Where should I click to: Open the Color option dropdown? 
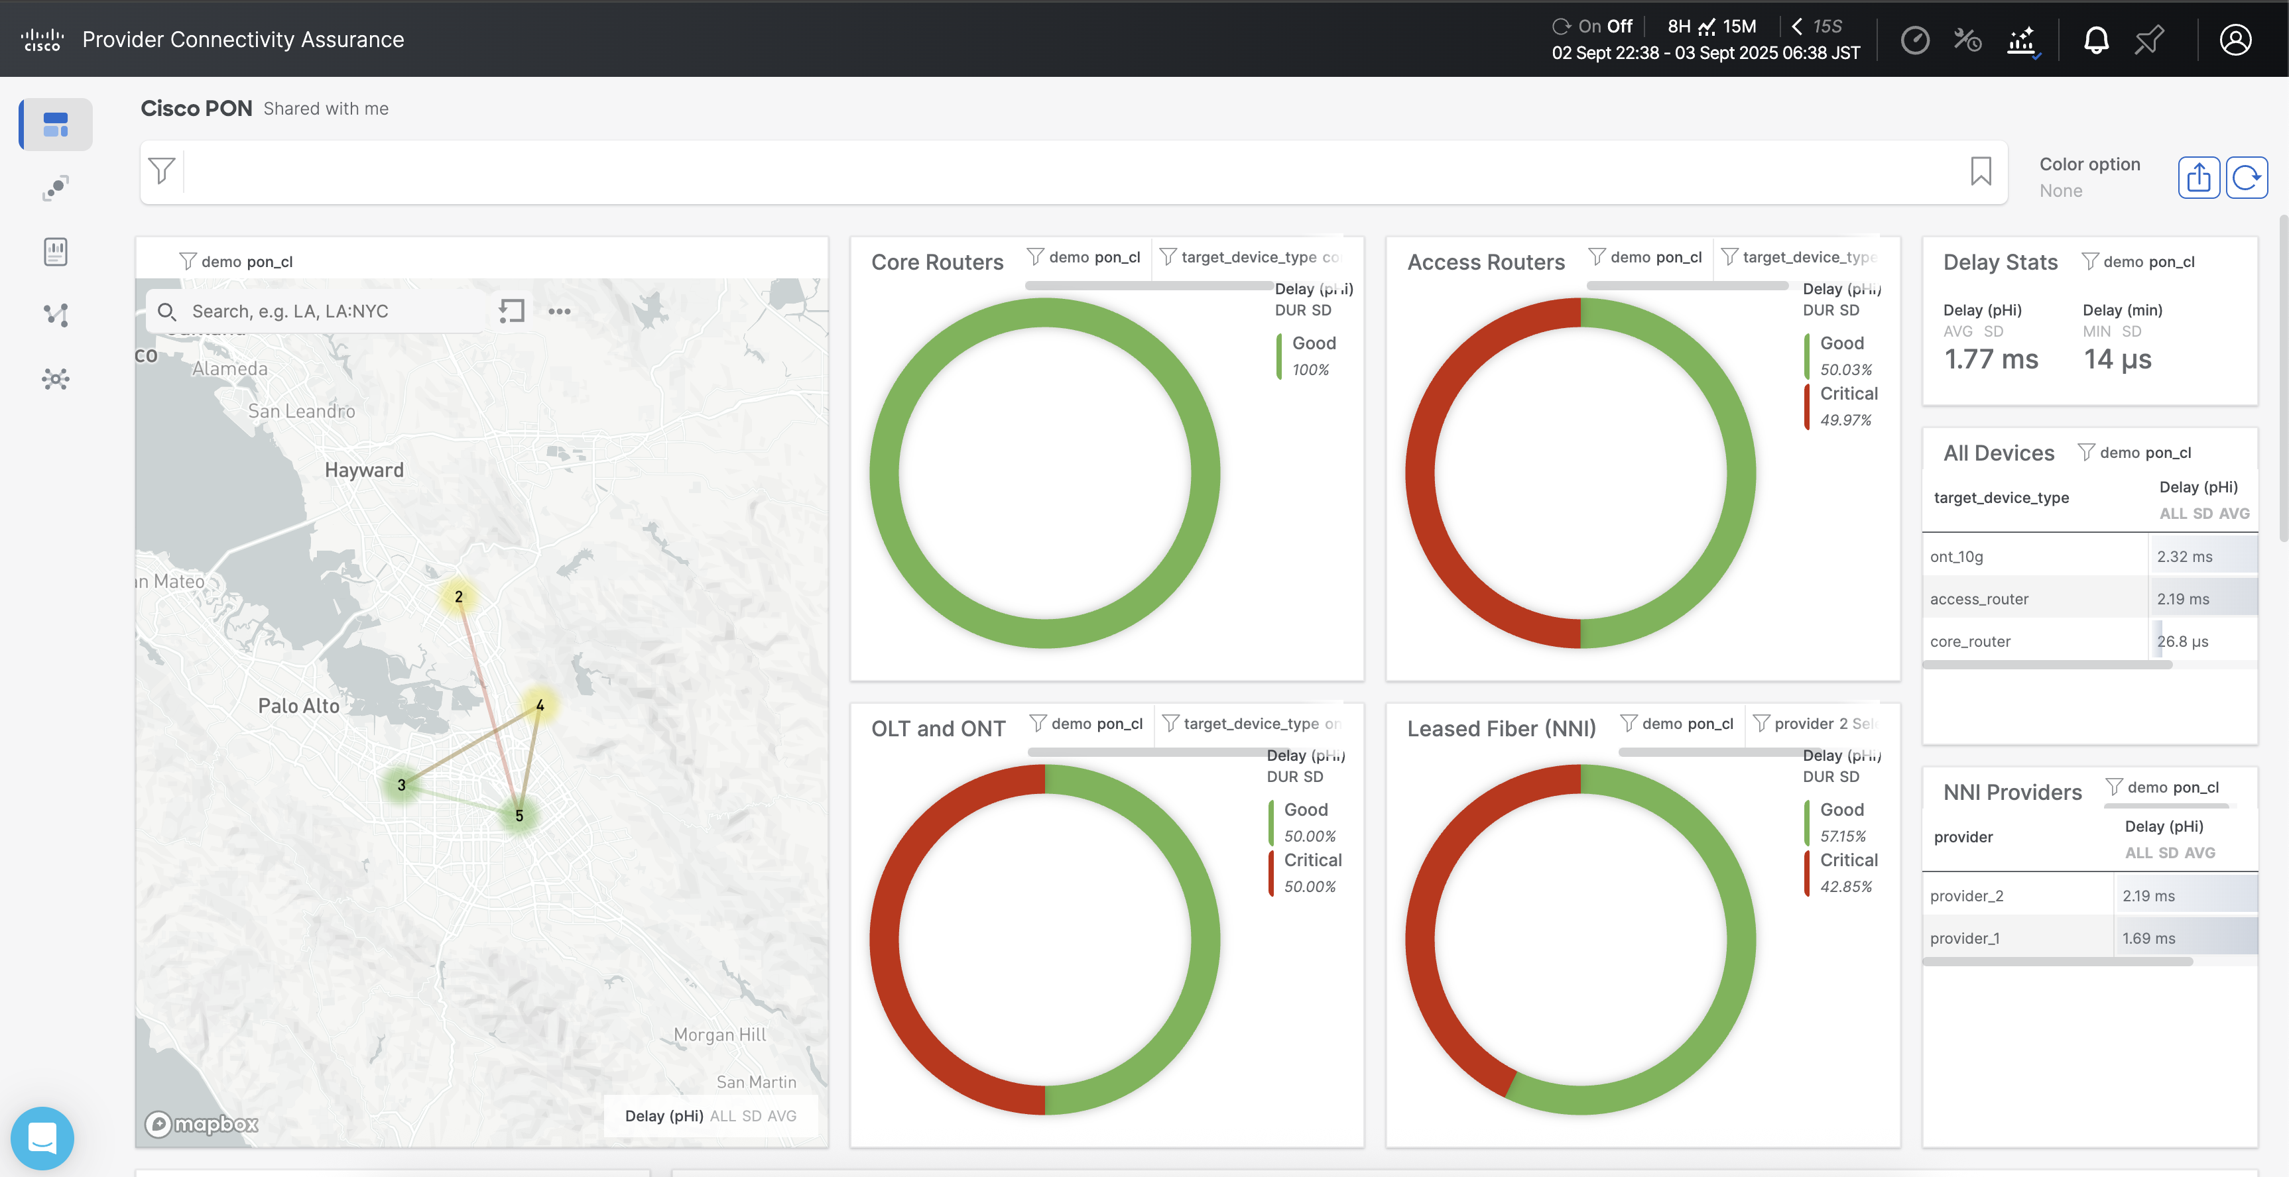click(2089, 178)
